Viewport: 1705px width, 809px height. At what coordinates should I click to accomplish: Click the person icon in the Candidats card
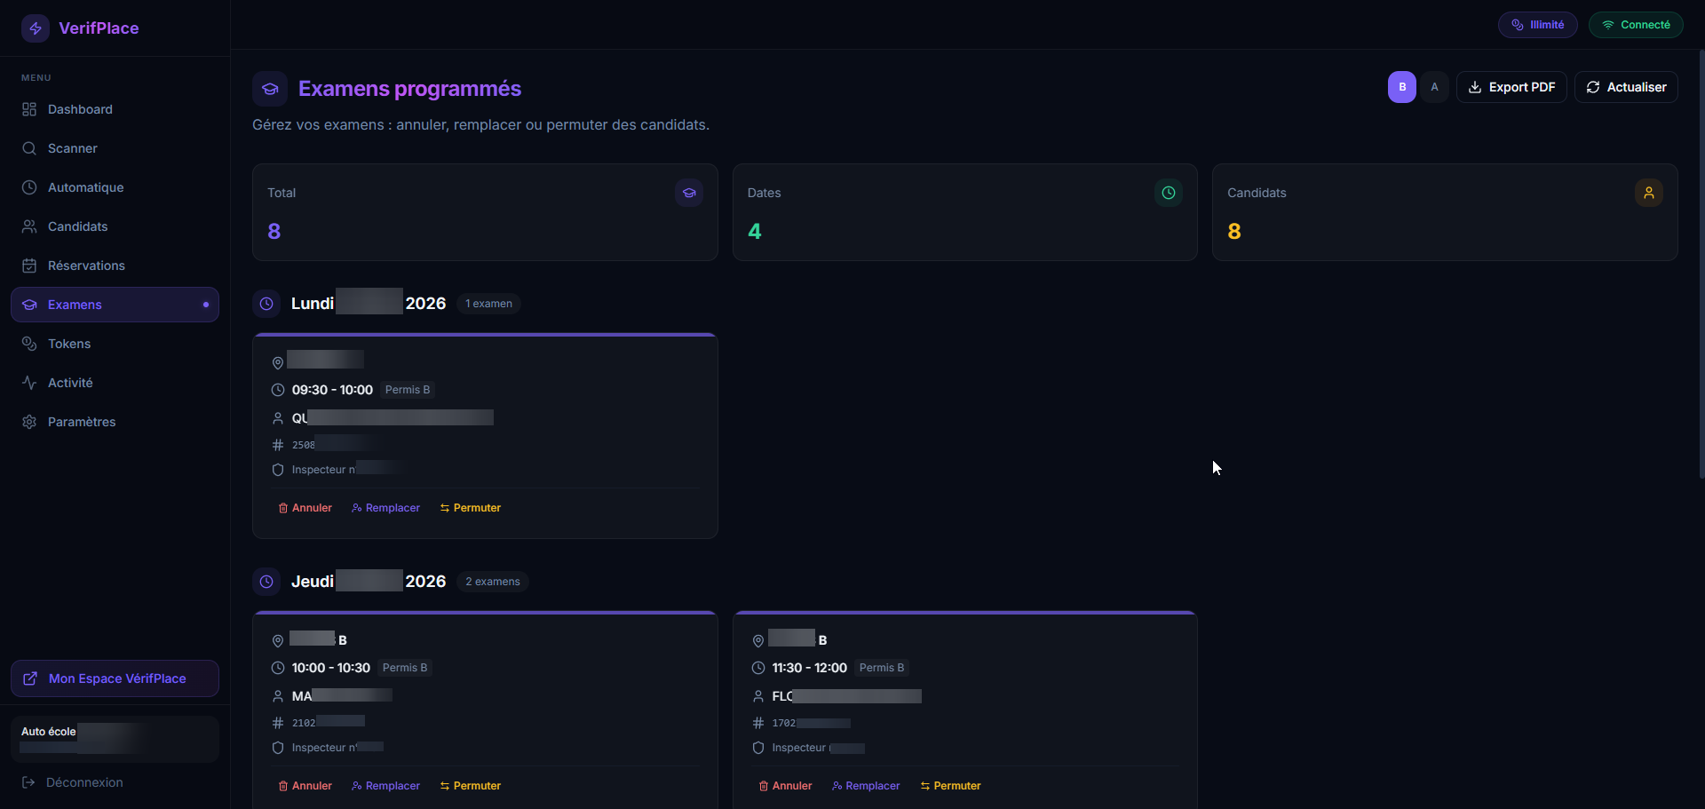(1648, 193)
